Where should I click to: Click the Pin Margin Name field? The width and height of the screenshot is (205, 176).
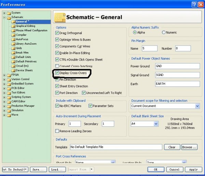point(150,48)
